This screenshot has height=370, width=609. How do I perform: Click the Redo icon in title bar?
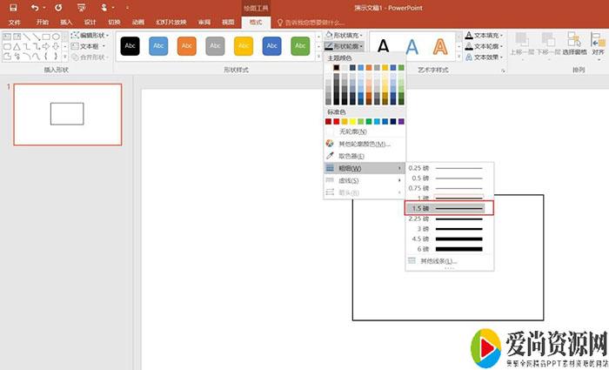tap(57, 7)
